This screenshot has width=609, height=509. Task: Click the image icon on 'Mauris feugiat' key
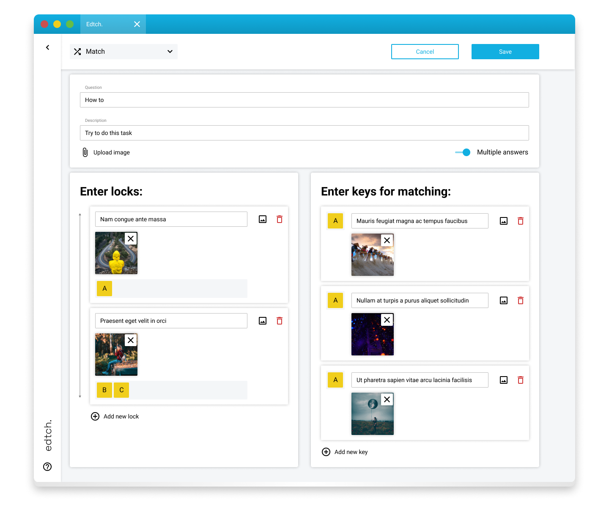tap(503, 220)
